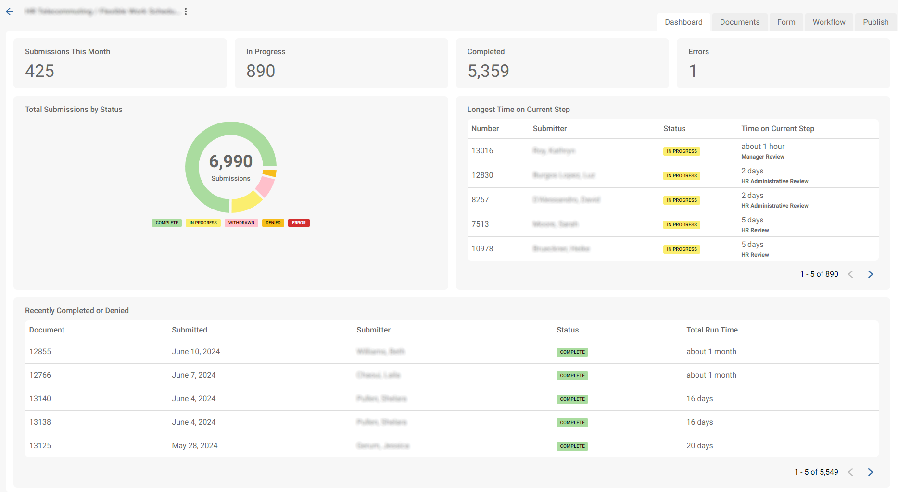
Task: Expand the DENIED segment legend chip
Action: (273, 222)
